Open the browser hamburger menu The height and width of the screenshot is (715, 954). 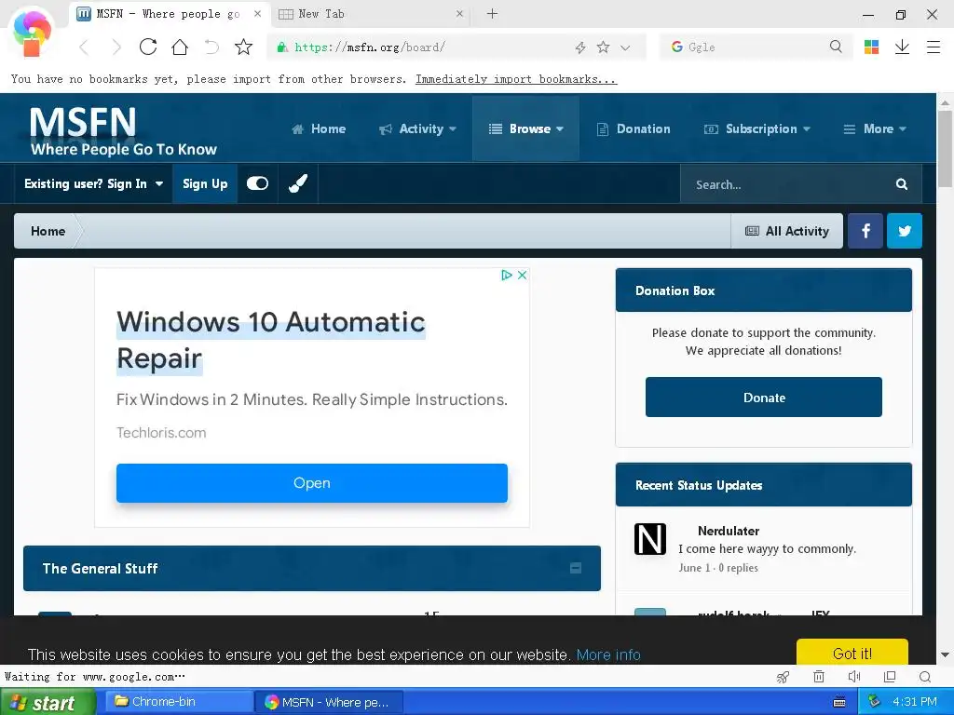934,47
